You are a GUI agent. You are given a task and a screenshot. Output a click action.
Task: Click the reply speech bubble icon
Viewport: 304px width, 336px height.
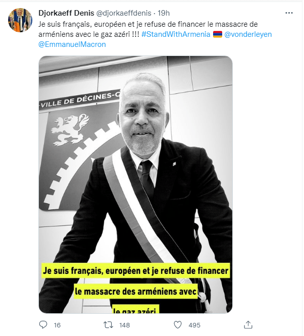(43, 324)
